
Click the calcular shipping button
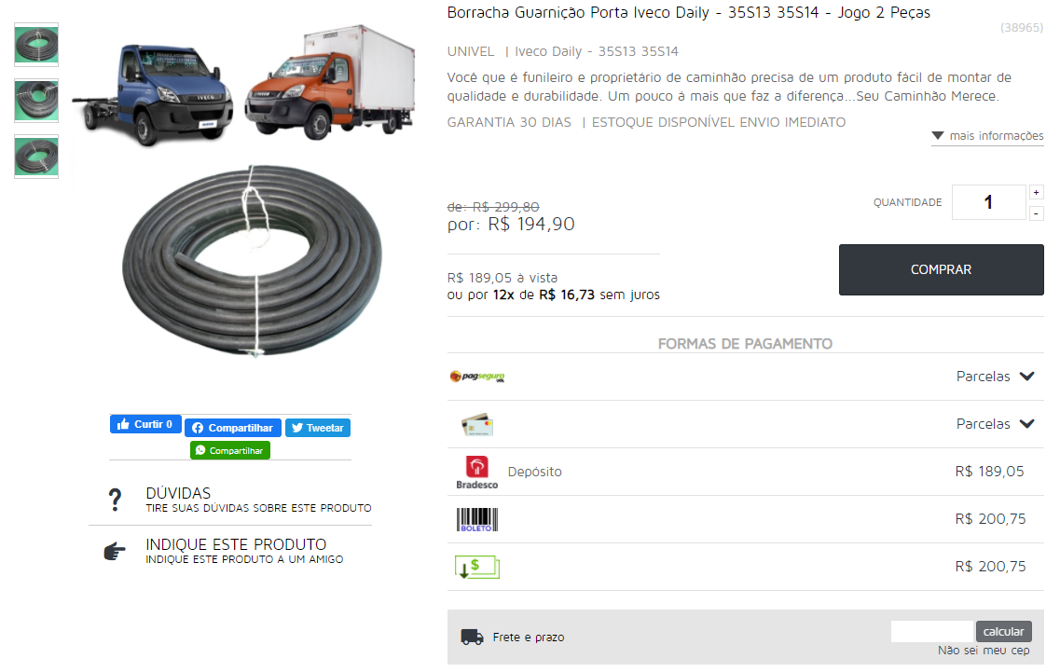pyautogui.click(x=1004, y=631)
